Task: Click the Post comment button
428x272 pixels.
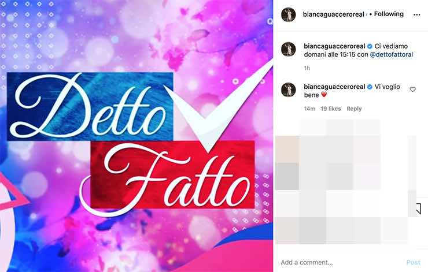Action: 414,262
